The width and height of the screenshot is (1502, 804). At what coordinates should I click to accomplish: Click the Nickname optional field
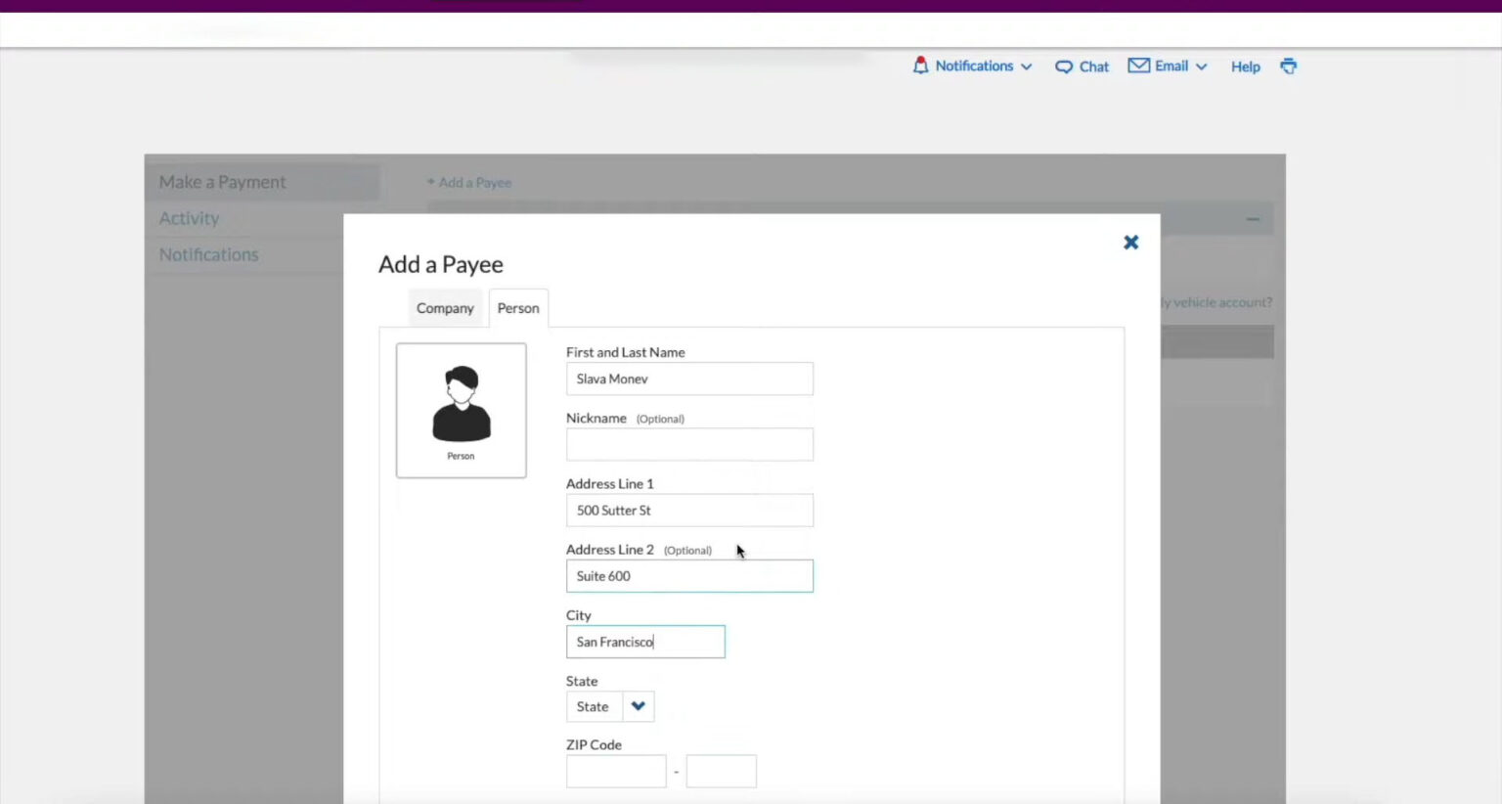point(689,444)
